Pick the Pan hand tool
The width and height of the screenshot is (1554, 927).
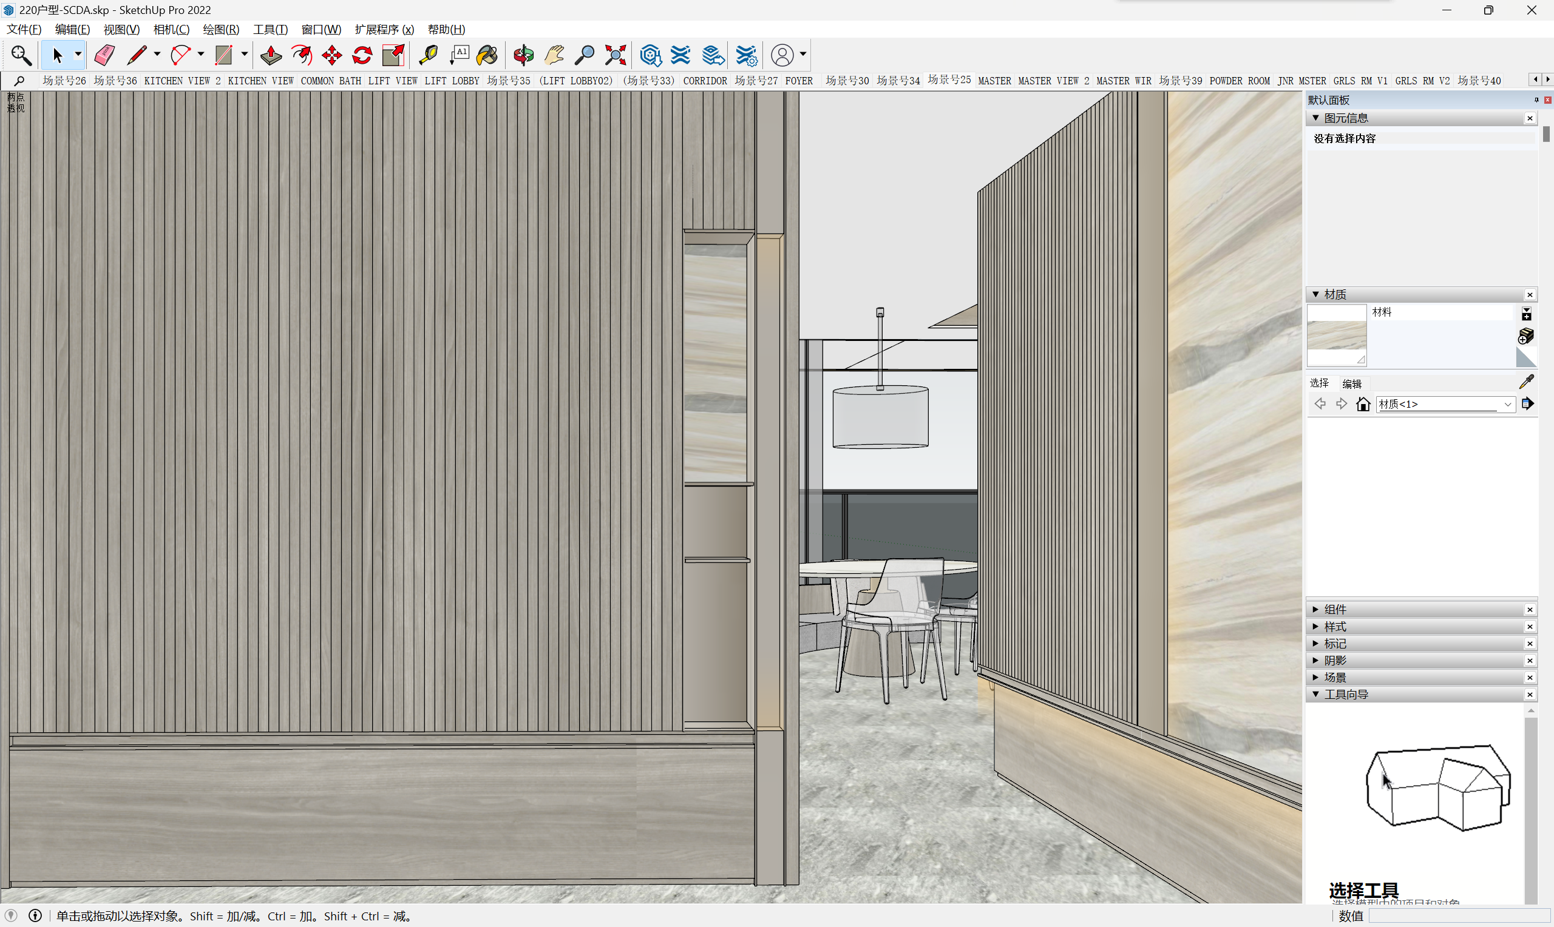point(554,55)
